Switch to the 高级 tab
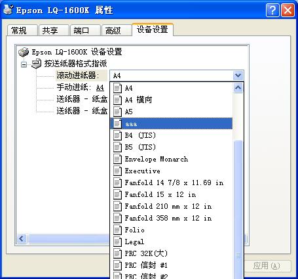This screenshot has height=279, width=298. [117, 30]
